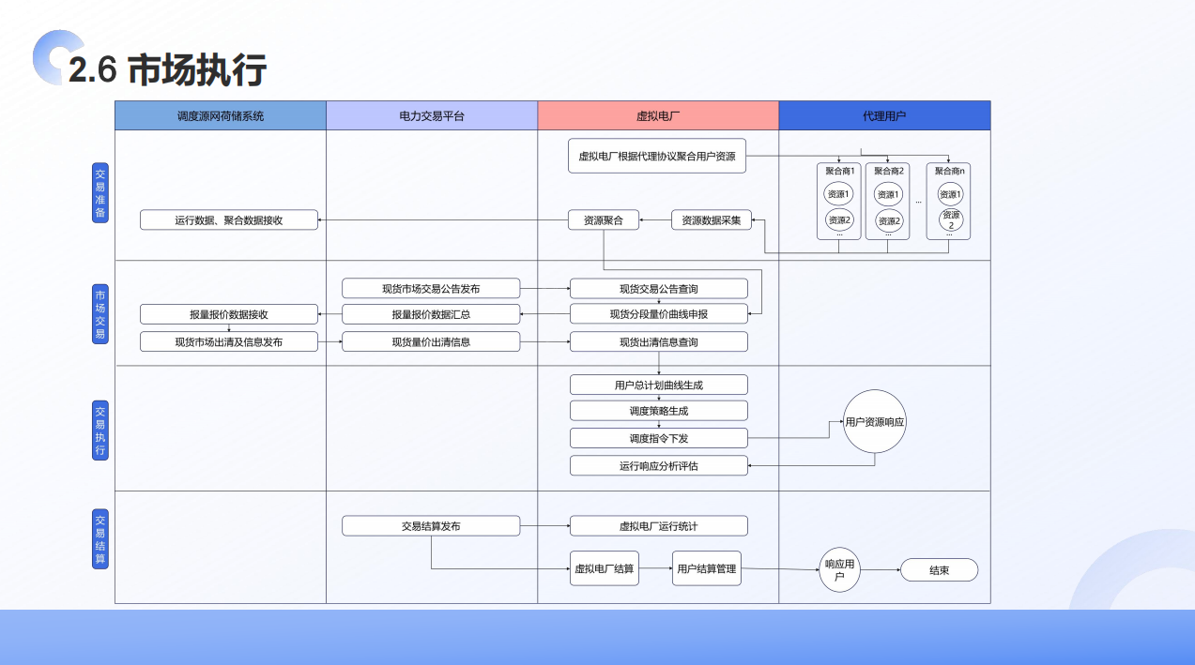Select the 现货市场交易公告发布 box
1195x665 pixels.
coord(431,288)
